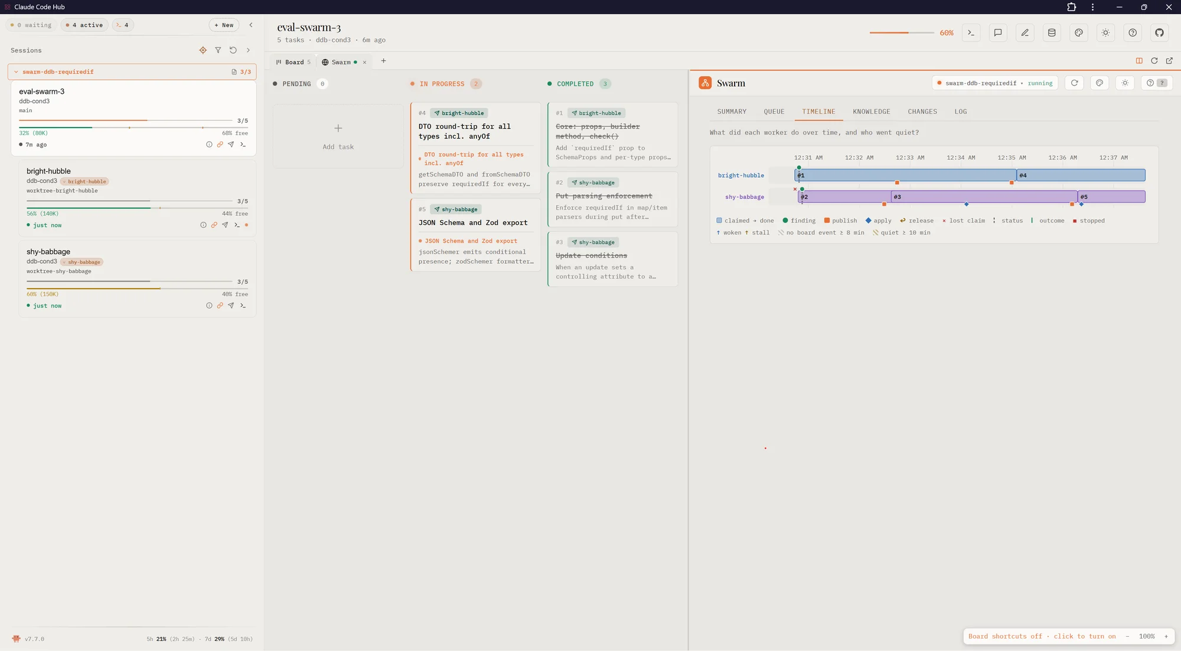Click the pencil edit icon in header
The width and height of the screenshot is (1181, 651).
[1025, 33]
